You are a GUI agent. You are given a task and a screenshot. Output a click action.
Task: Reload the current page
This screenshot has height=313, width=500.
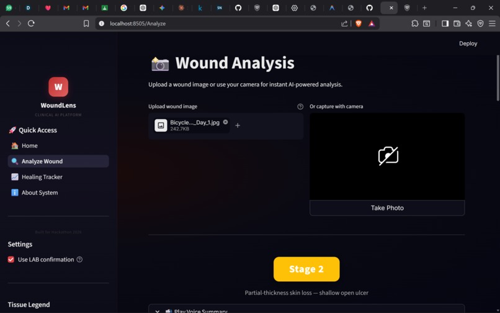31,24
